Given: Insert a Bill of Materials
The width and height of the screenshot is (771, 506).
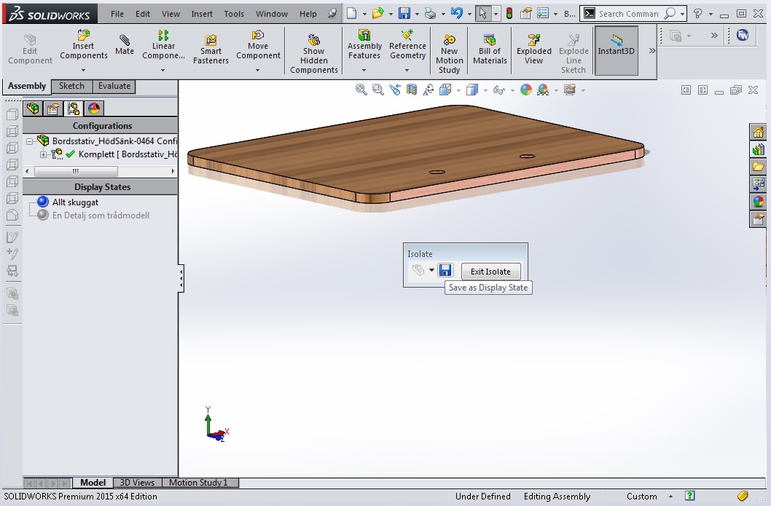Looking at the screenshot, I should click(490, 50).
